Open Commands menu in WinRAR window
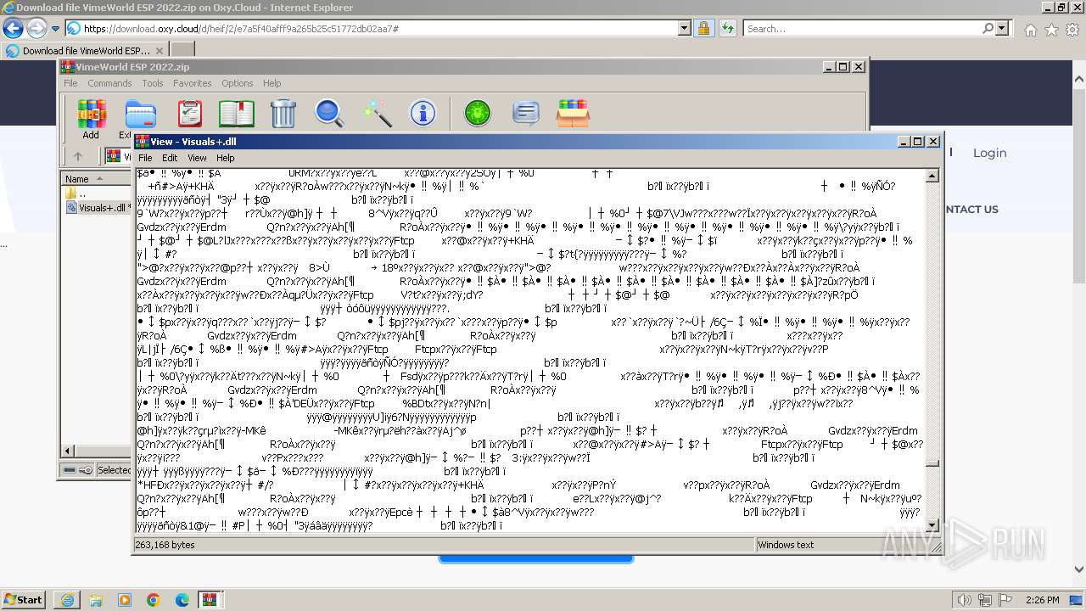This screenshot has height=611, width=1086. [109, 83]
